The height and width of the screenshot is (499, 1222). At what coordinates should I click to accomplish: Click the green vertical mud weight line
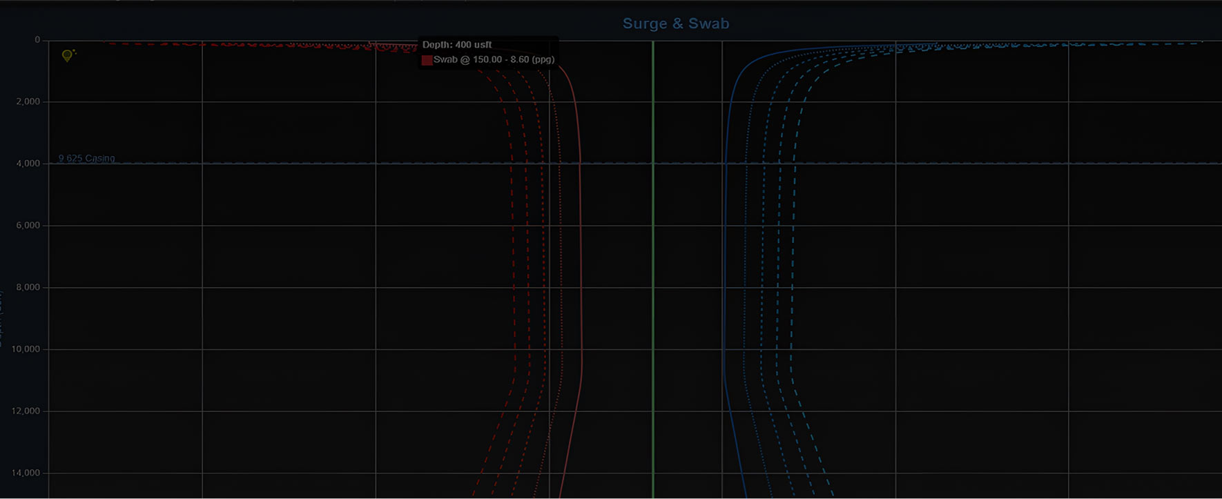coord(653,276)
